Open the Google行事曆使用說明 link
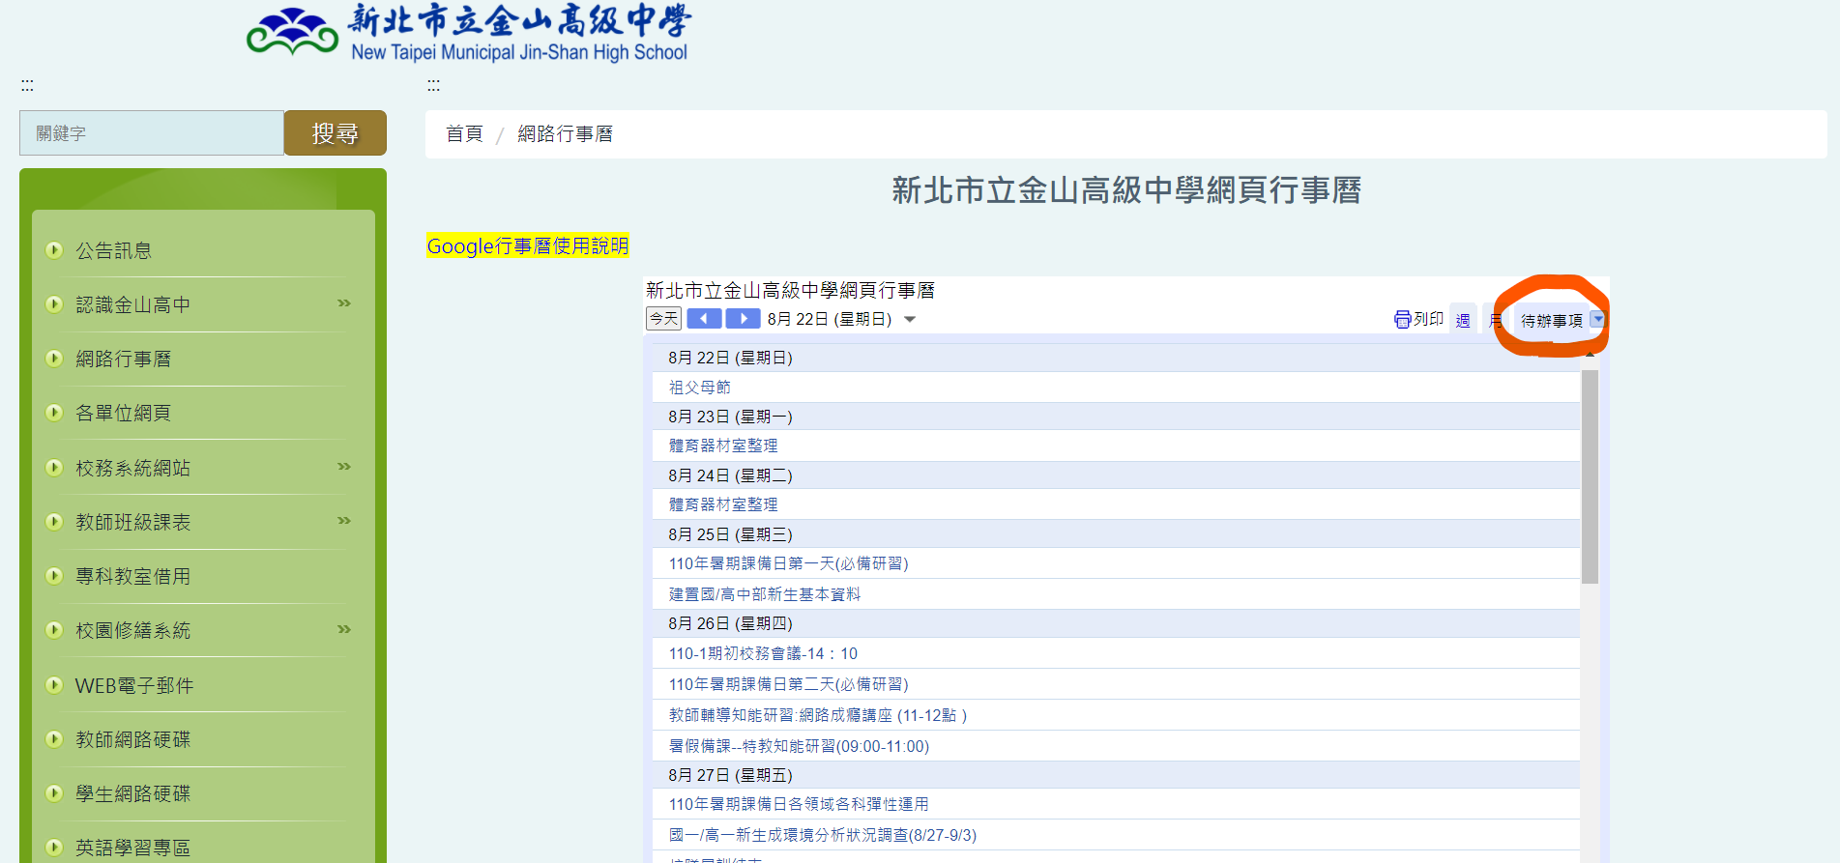 point(528,245)
